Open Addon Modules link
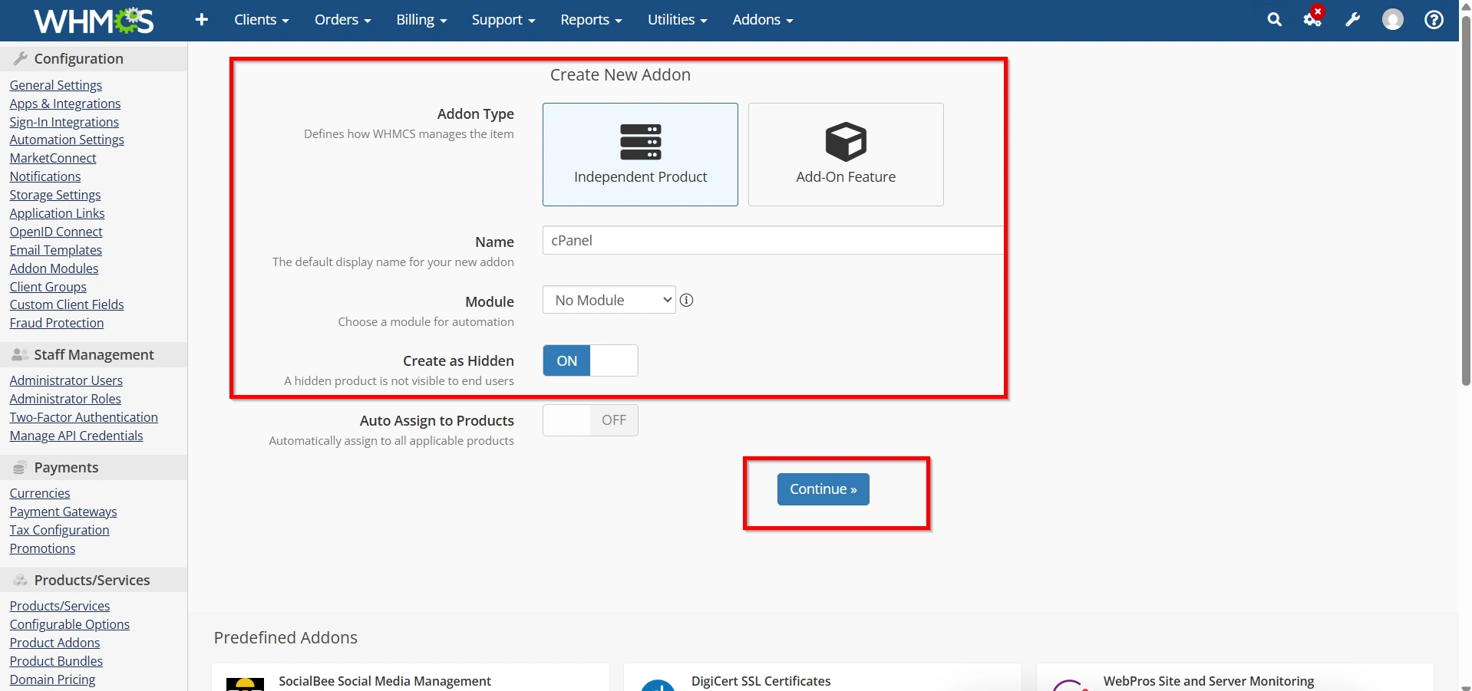This screenshot has width=1472, height=691. 54,268
